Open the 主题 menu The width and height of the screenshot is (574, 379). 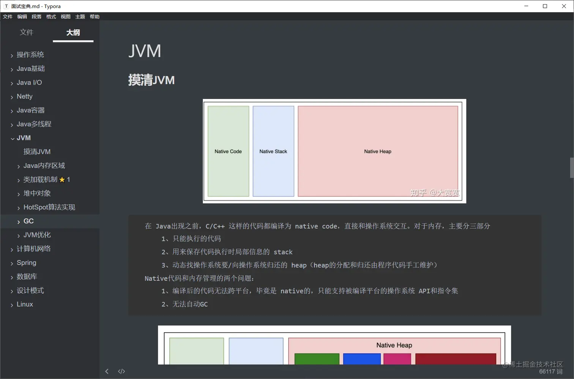click(80, 16)
